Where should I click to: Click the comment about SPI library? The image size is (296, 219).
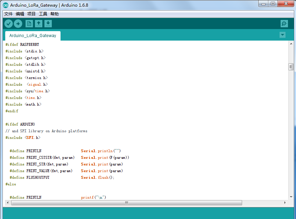(x=47, y=131)
